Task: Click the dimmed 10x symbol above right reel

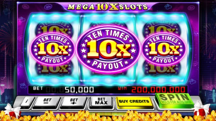Action: coord(162,28)
